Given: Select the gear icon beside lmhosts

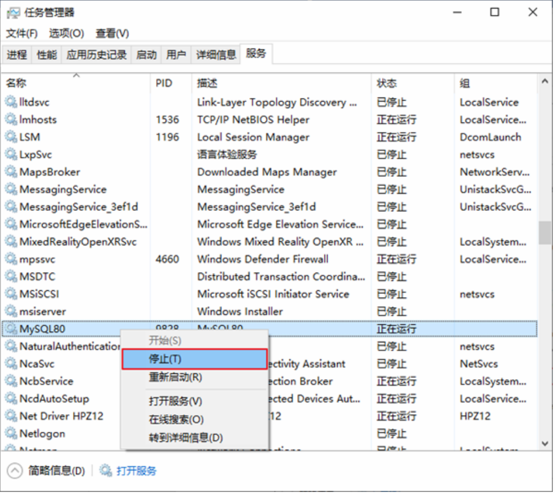Looking at the screenshot, I should (x=11, y=119).
